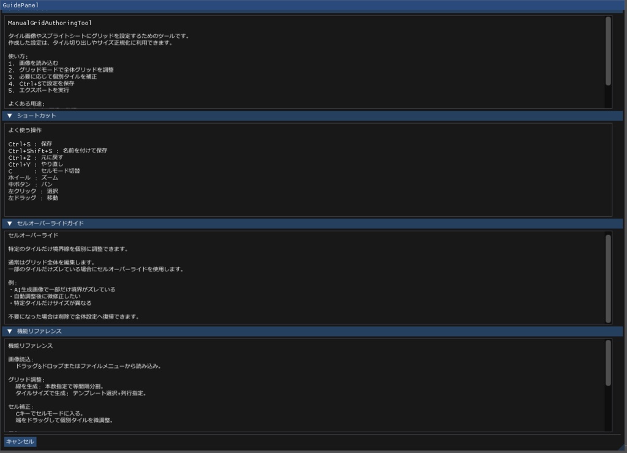
Task: Click the キャンセル button
Action: (x=20, y=441)
